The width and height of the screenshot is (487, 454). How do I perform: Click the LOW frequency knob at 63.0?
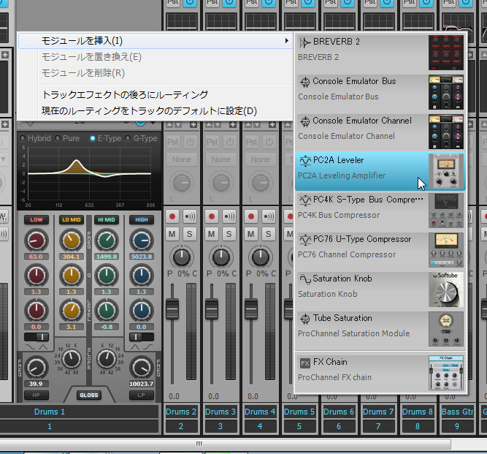coord(37,241)
